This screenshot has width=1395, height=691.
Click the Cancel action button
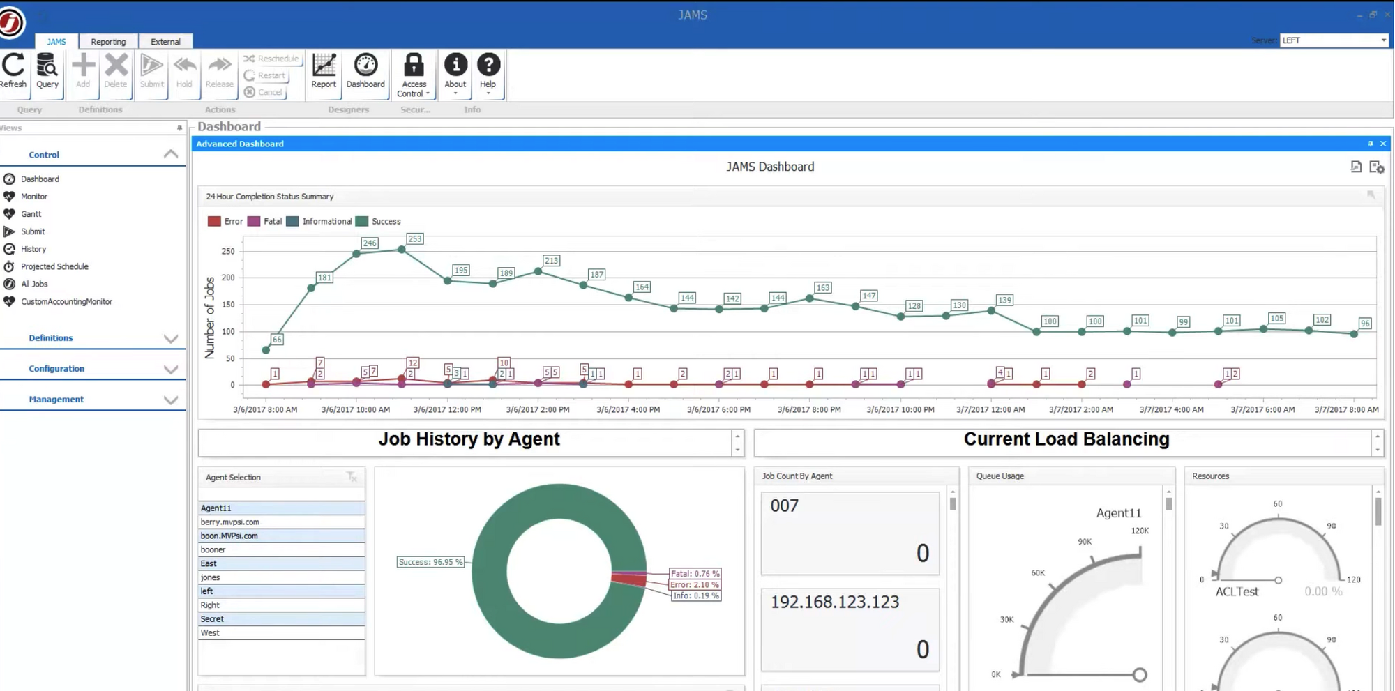(x=264, y=91)
